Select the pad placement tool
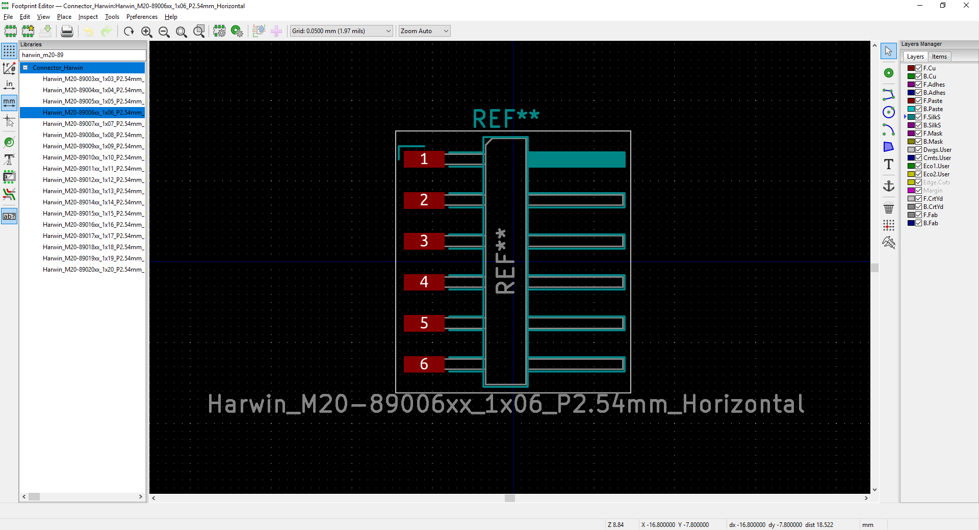This screenshot has height=530, width=979. (x=889, y=73)
